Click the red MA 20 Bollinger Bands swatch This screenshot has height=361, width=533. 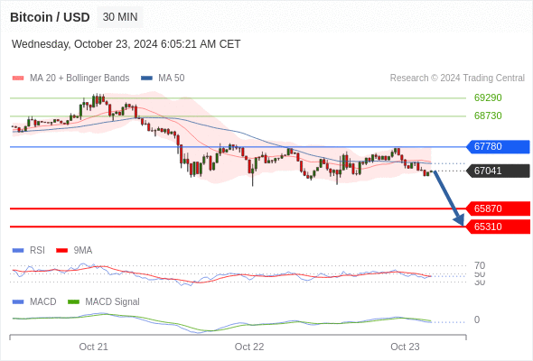coord(18,79)
